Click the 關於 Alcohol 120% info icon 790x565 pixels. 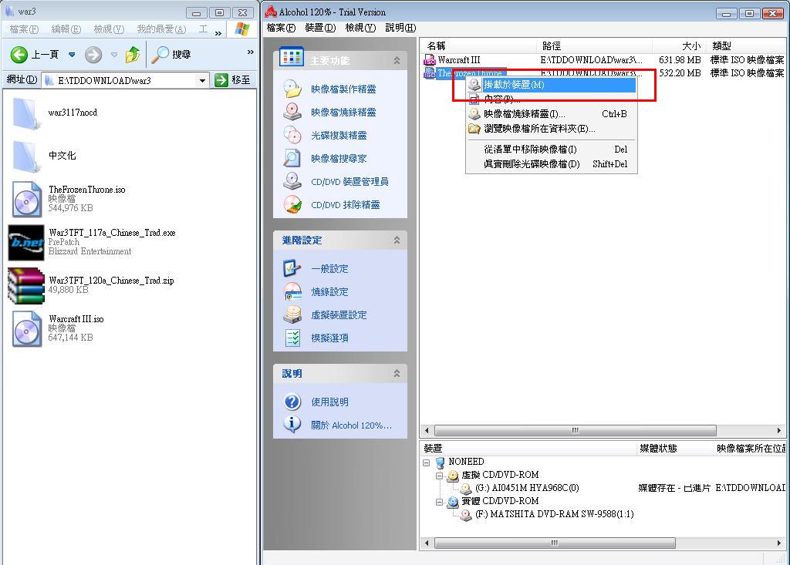[x=292, y=425]
